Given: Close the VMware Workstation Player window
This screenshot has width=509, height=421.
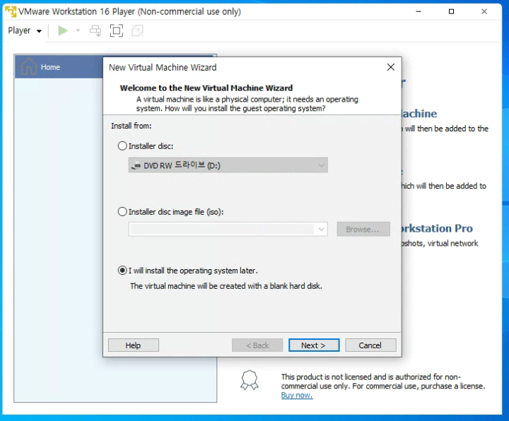Looking at the screenshot, I should point(484,11).
